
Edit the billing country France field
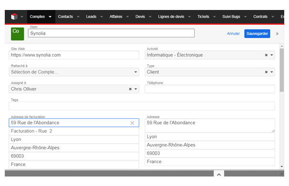tap(74, 164)
